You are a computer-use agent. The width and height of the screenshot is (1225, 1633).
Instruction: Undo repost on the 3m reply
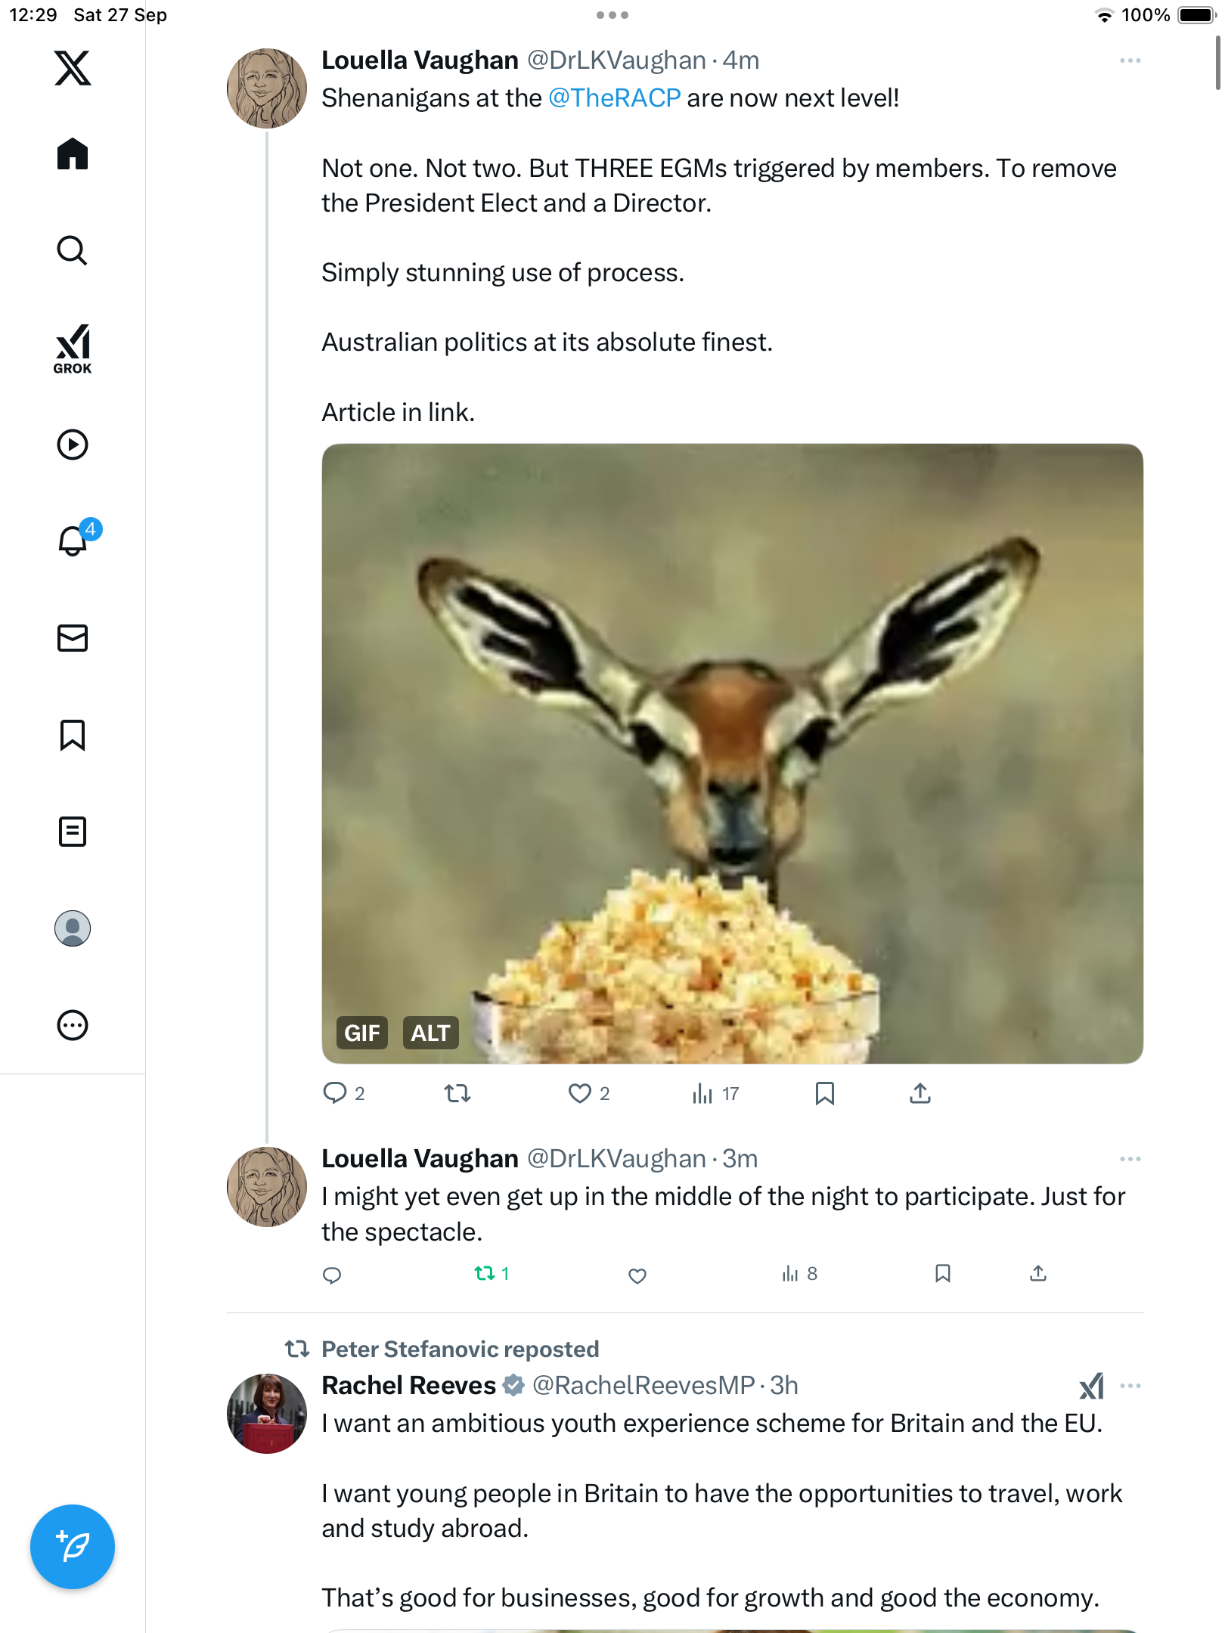point(485,1274)
